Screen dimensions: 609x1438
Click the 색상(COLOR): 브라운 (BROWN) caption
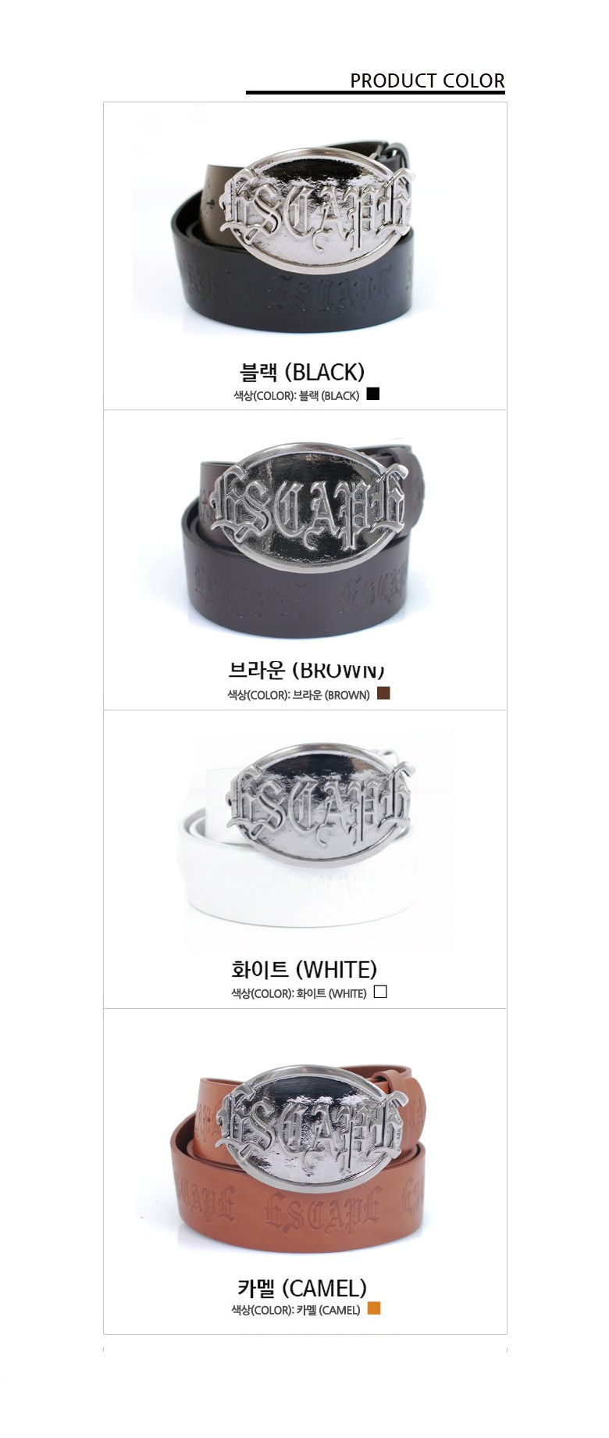coord(298,695)
